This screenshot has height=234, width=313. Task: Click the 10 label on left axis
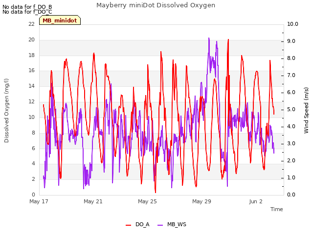point(31,117)
